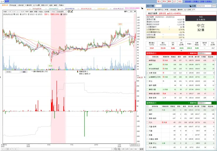This screenshot has height=151, width=217.
Task: Untick the checked 台灣-高雄 row checkbox
Action: tap(147, 73)
